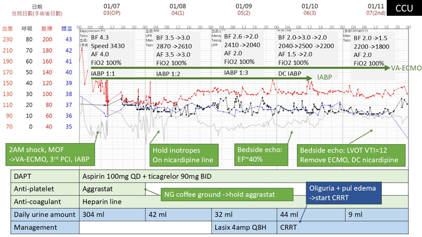422x237 pixels.
Task: Select NG coffee ground hold aggrastat box
Action: [x=217, y=193]
